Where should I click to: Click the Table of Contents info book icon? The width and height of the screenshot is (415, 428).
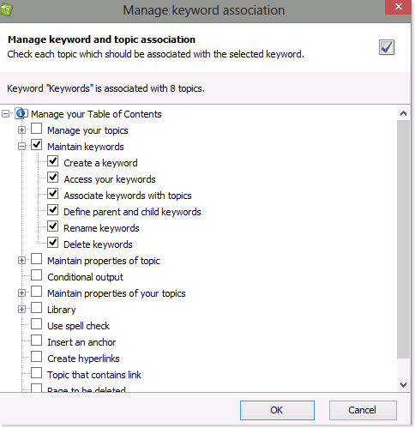[x=21, y=113]
